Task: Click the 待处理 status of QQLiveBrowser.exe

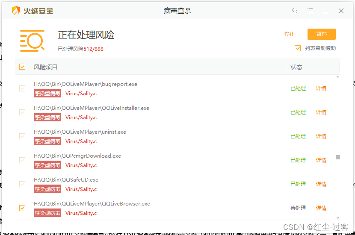Action: 298,208
